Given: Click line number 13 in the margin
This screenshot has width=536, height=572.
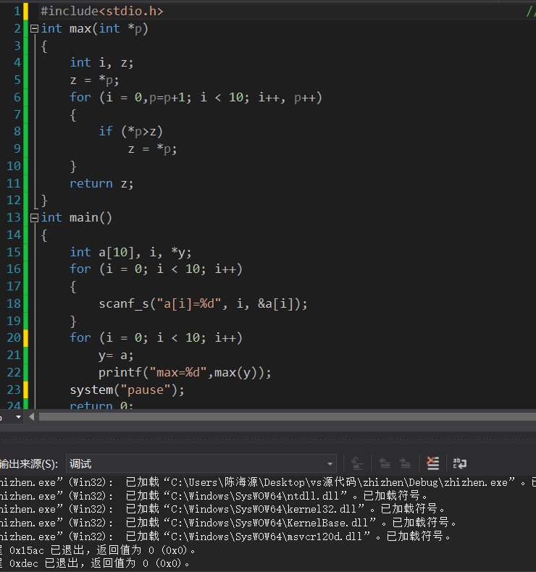Looking at the screenshot, I should click(14, 218).
